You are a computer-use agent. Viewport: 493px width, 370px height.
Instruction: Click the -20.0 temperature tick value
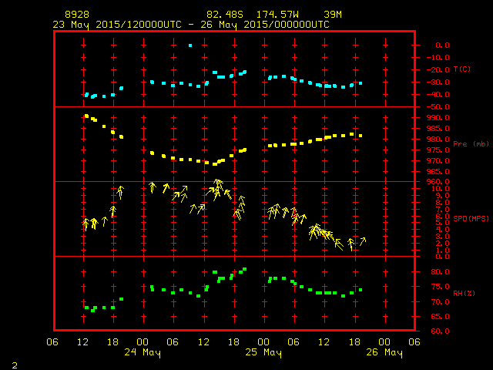pos(438,70)
